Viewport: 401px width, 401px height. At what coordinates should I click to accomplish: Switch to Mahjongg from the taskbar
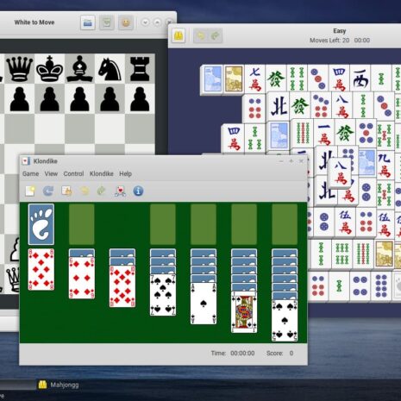pyautogui.click(x=59, y=385)
